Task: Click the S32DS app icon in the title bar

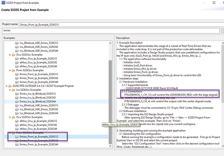Action: (x=3, y=3)
